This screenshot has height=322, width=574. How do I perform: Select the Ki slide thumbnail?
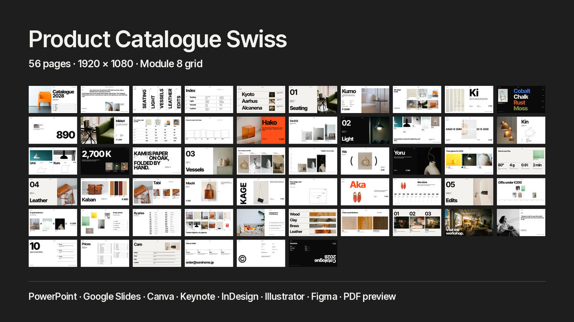tap(469, 99)
